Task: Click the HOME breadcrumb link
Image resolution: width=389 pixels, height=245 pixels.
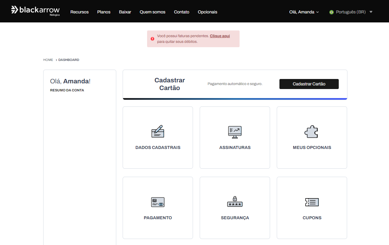Action: coord(48,60)
